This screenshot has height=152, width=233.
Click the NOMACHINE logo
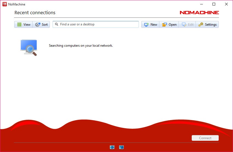(x=199, y=13)
